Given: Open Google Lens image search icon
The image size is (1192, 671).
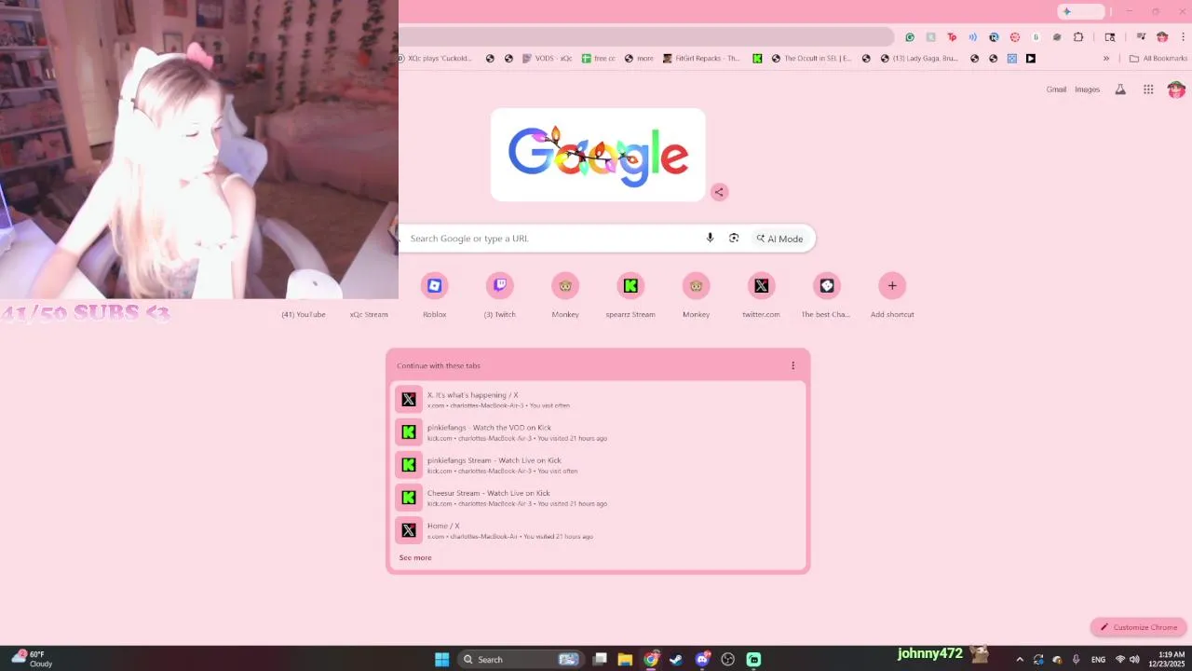Looking at the screenshot, I should [734, 239].
